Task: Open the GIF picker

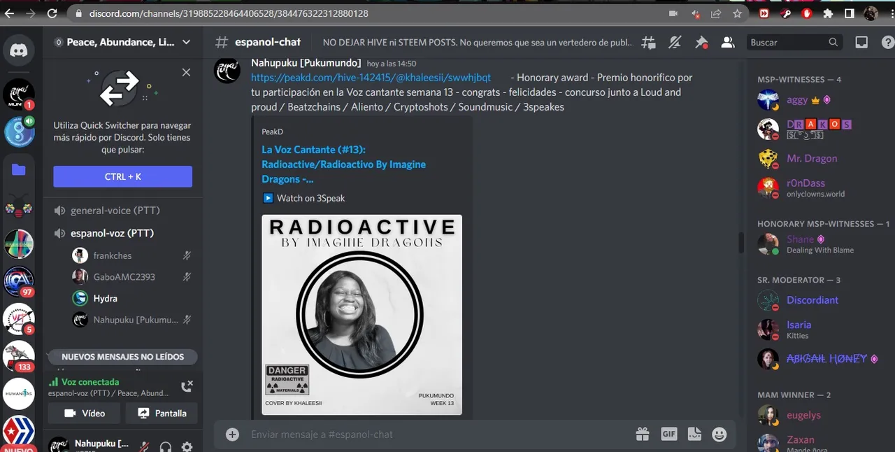Action: (x=668, y=435)
